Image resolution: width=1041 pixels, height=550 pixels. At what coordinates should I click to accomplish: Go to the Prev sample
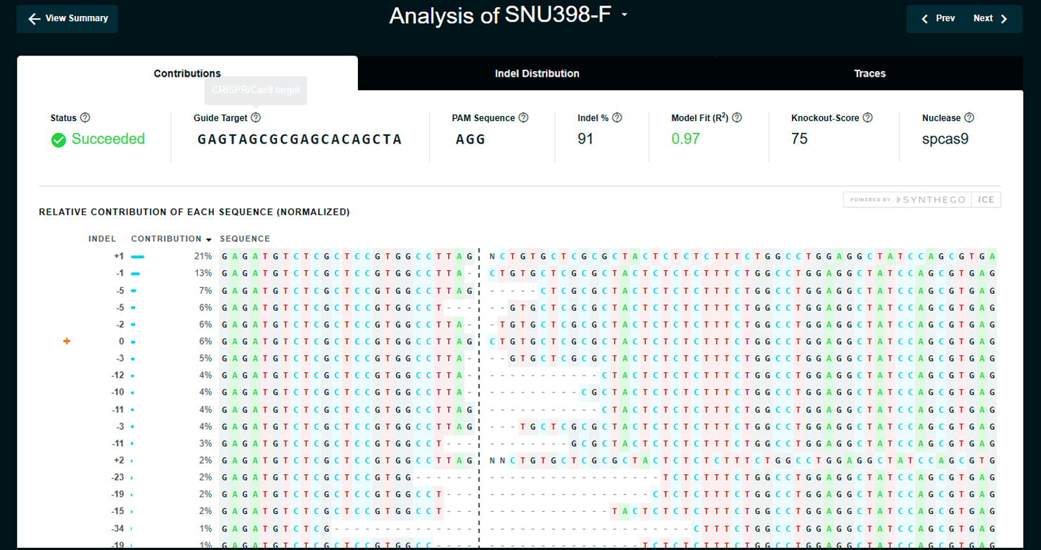pos(938,19)
